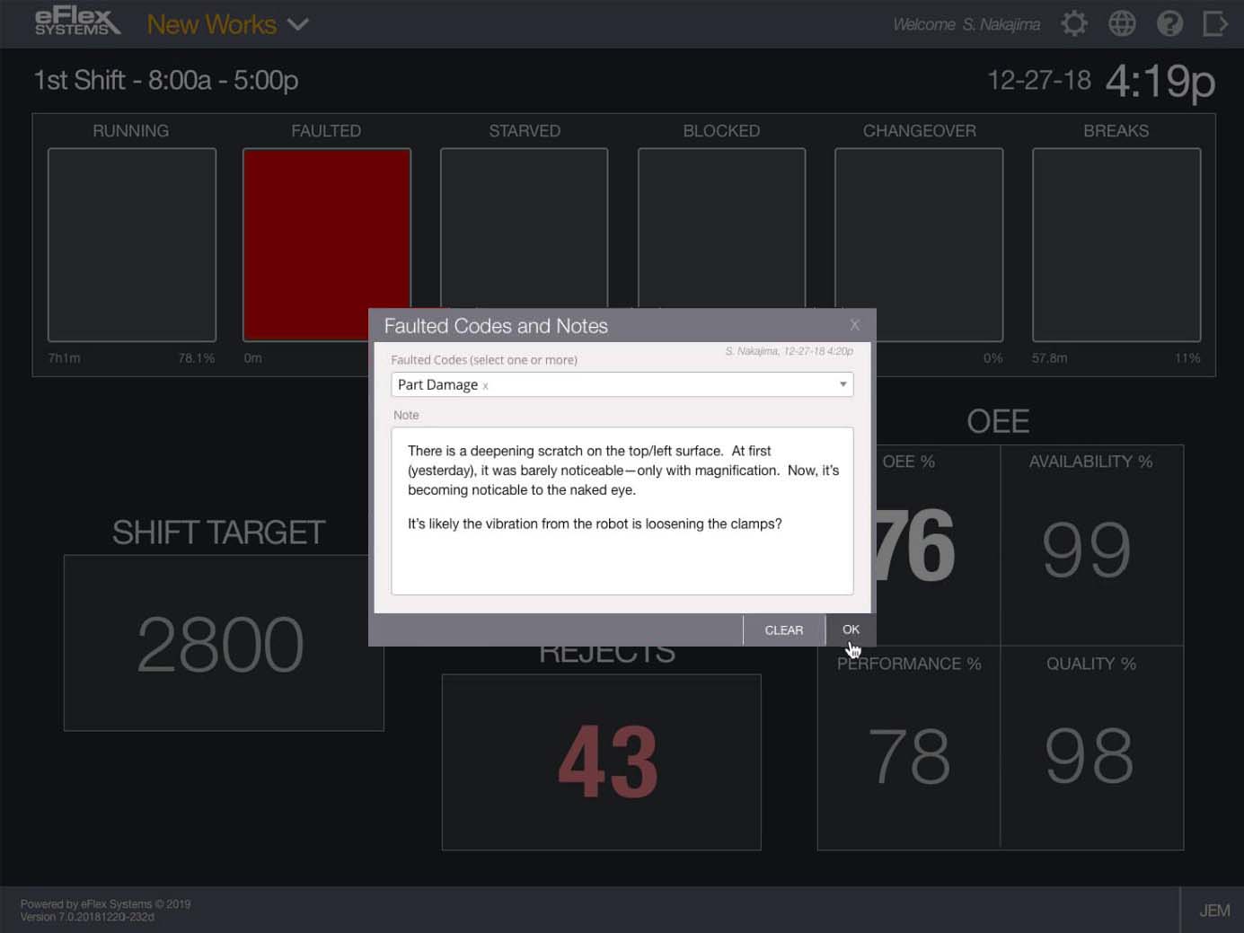The height and width of the screenshot is (933, 1244).
Task: Open the settings gear icon
Action: [1073, 23]
